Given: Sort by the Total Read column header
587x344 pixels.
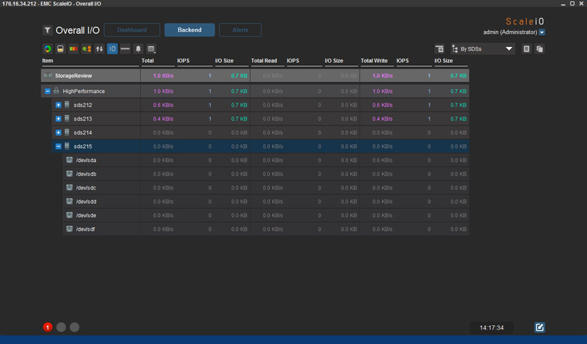Looking at the screenshot, I should click(264, 61).
